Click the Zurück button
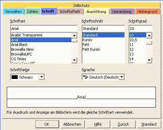The width and height of the screenshot is (163, 130). (124, 124)
